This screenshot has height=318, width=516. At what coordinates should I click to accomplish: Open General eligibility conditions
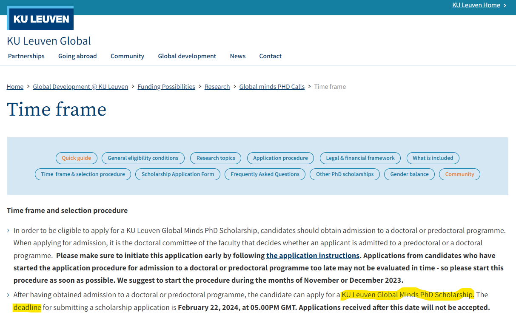point(143,158)
